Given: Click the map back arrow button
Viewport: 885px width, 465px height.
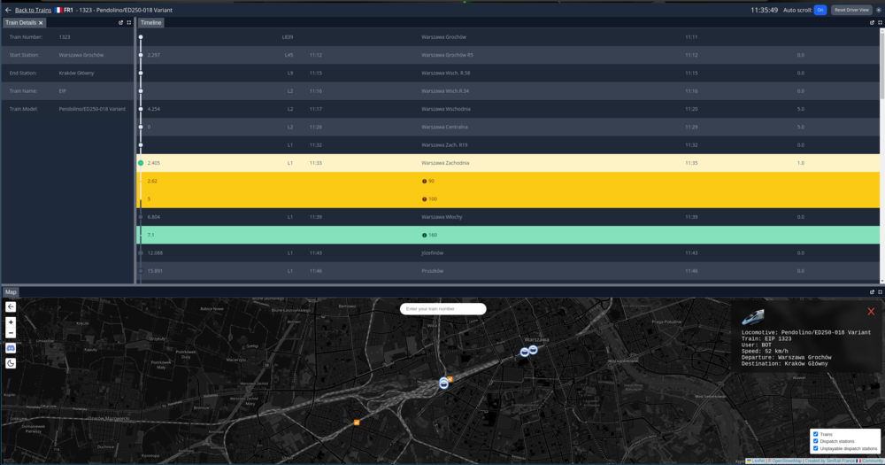Looking at the screenshot, I should pyautogui.click(x=11, y=306).
